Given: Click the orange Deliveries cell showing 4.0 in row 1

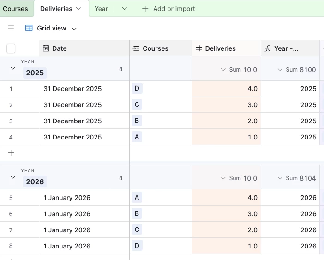Looking at the screenshot, I should coord(226,89).
